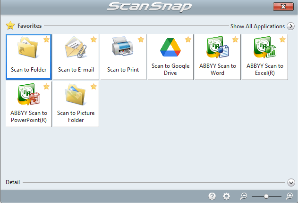Unfavorite Scan to Folder via its star
The image size is (298, 203).
point(46,40)
